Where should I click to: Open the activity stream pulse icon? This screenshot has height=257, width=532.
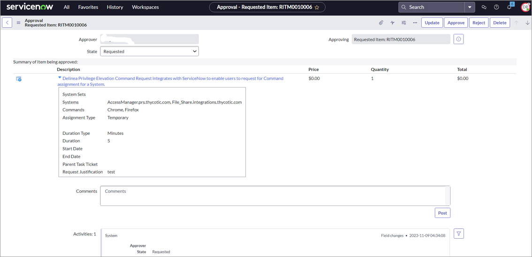pyautogui.click(x=392, y=23)
